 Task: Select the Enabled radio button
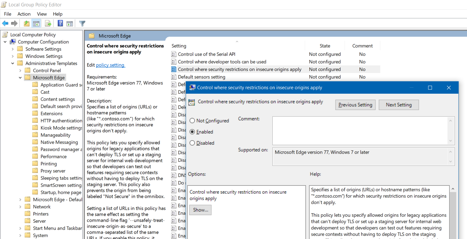click(192, 132)
